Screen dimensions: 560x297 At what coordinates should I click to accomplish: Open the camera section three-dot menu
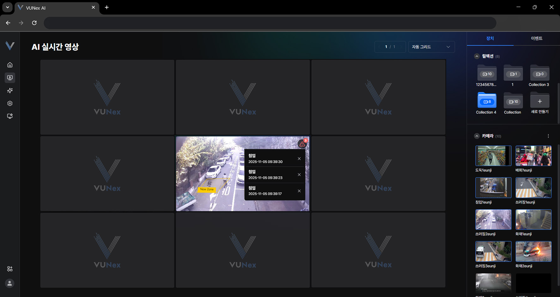(548, 136)
